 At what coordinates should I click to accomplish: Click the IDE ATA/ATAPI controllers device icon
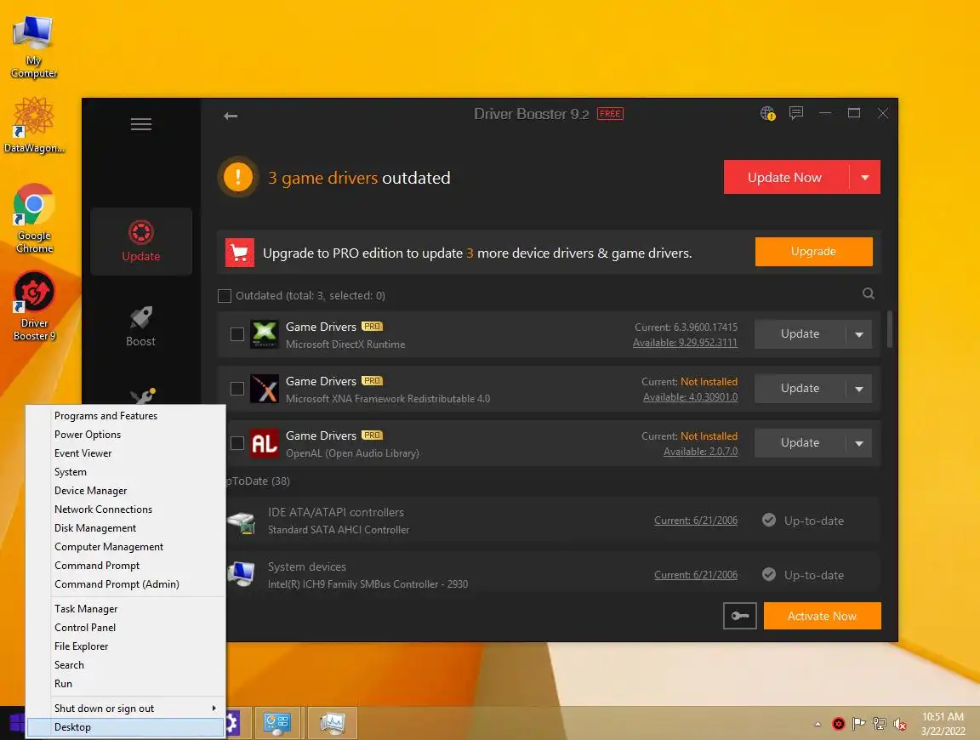[x=242, y=521]
